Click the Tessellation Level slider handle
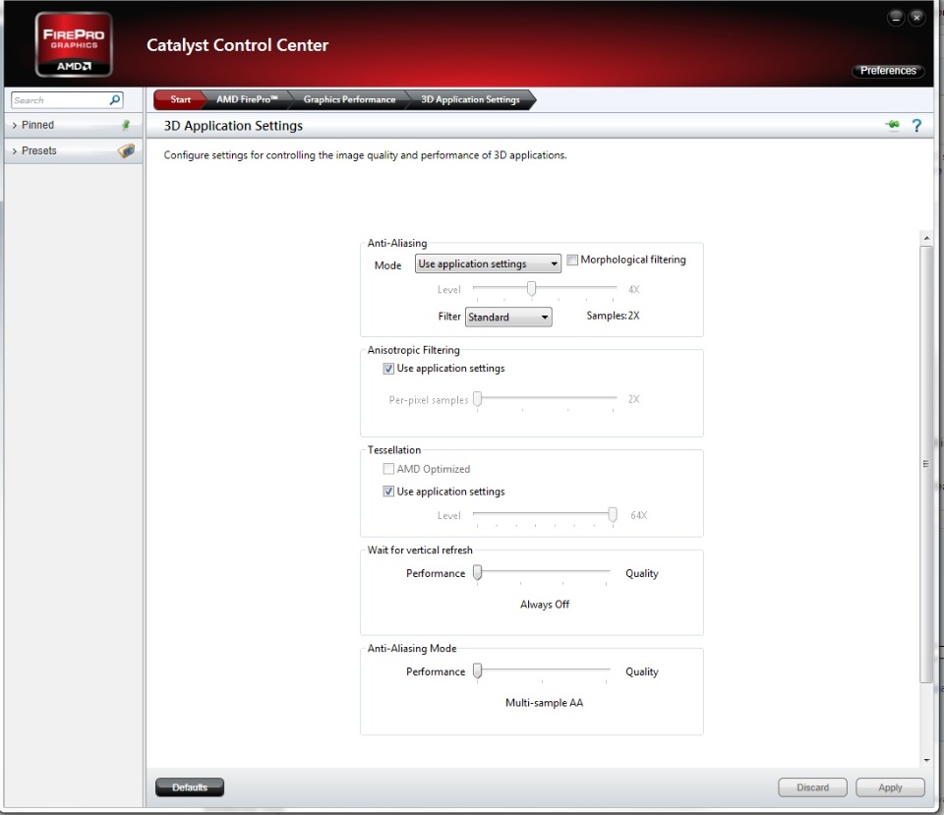944x815 pixels. coord(613,514)
